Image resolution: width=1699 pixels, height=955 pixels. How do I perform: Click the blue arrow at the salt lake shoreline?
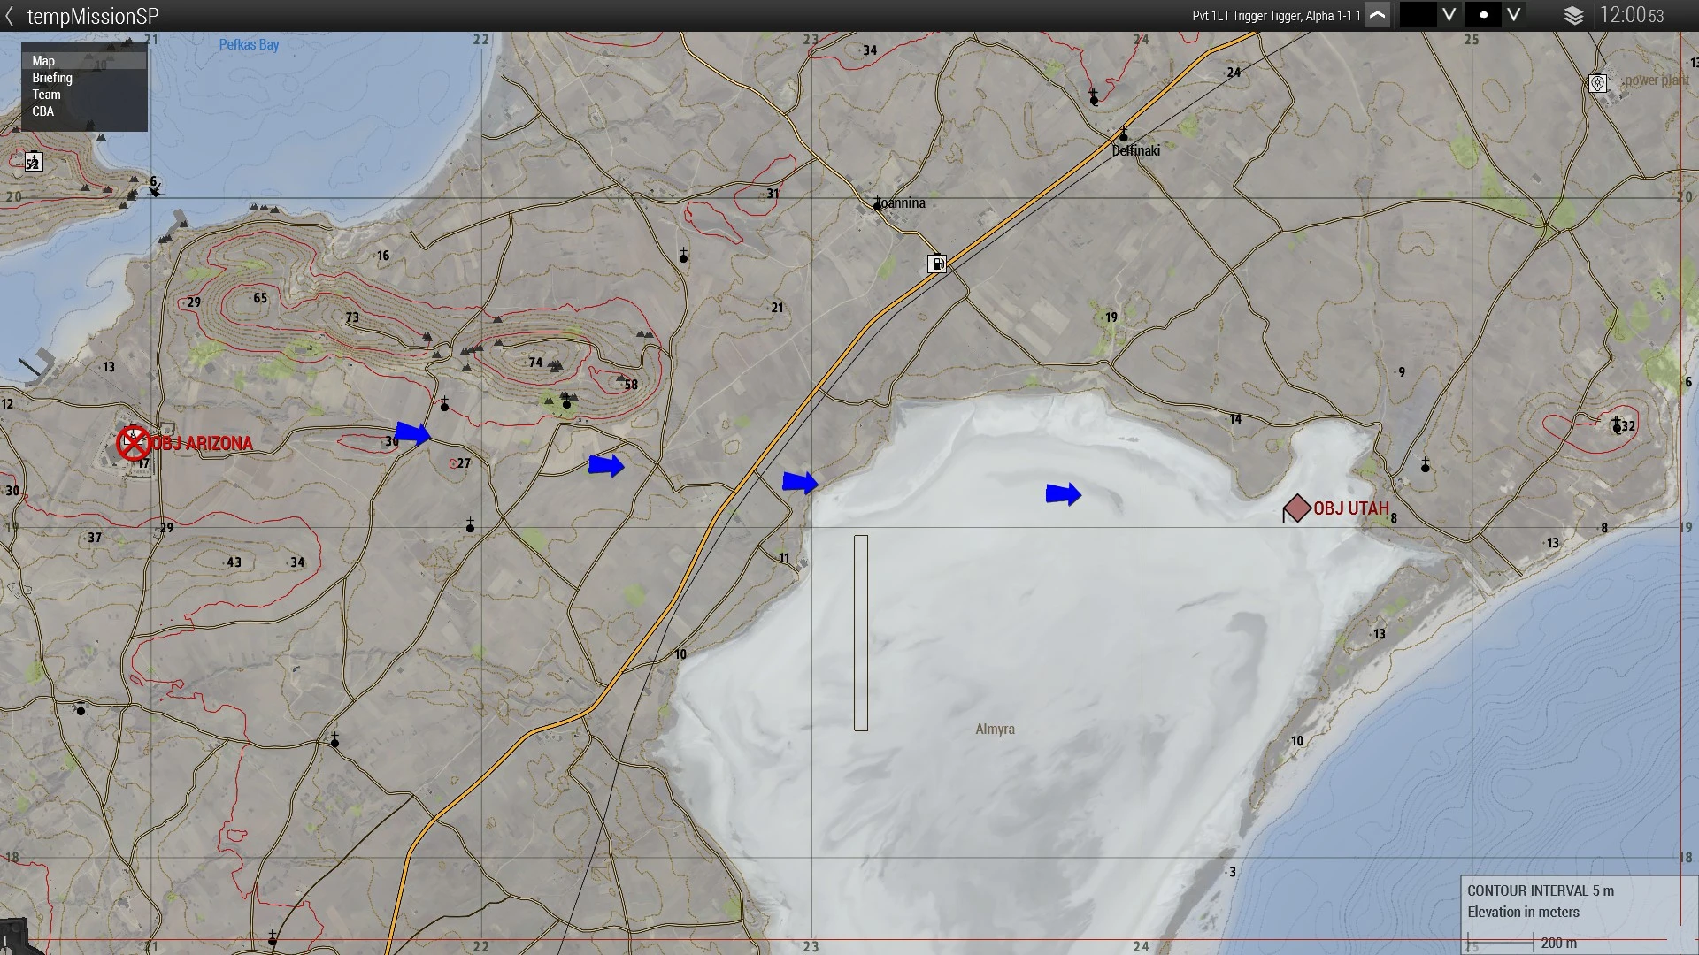[x=800, y=482]
